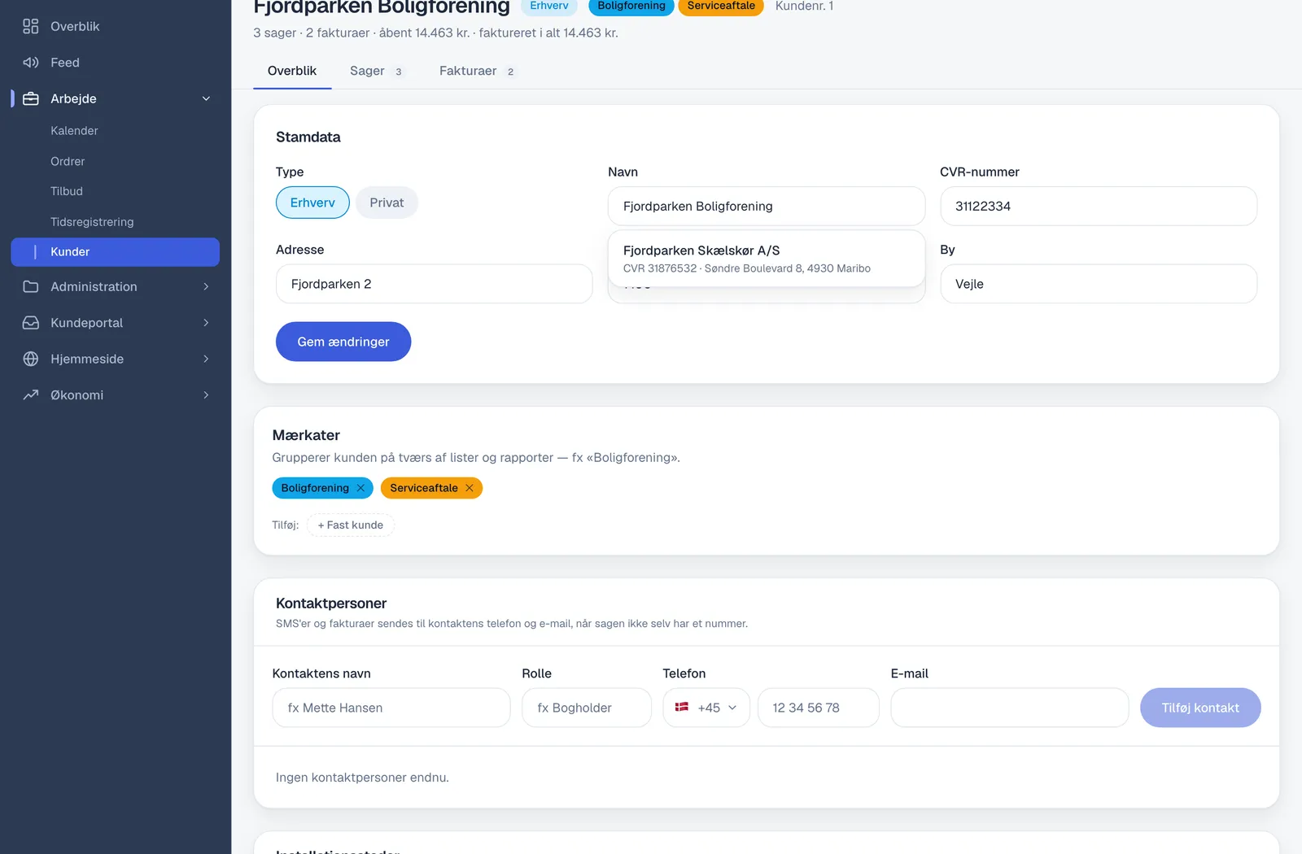Click the Erhverv badge in header
This screenshot has height=854, width=1302.
[549, 6]
